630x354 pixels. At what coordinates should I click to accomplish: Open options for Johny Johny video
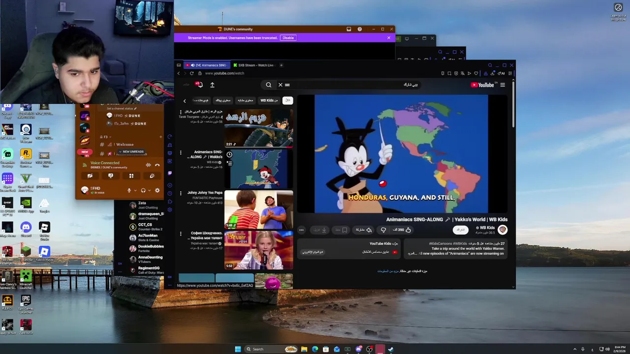pos(181,193)
